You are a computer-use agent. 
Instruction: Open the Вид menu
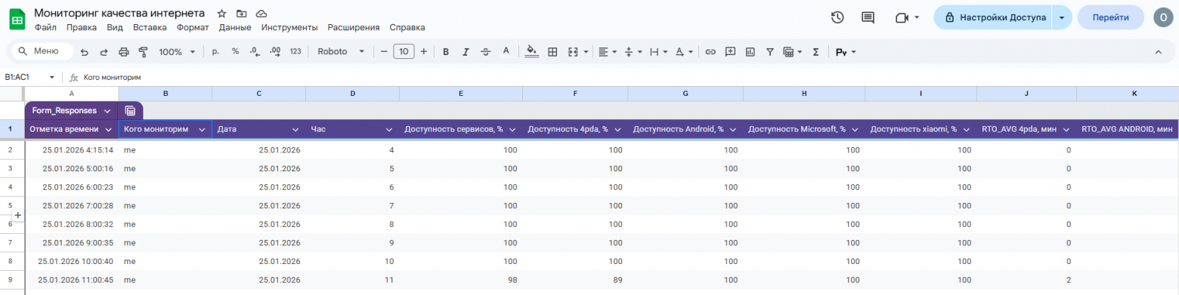pos(115,27)
